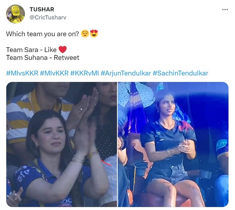Screen dimensions: 235x210
Task: Open the @CricTusharv handle link
Action: 48,17
